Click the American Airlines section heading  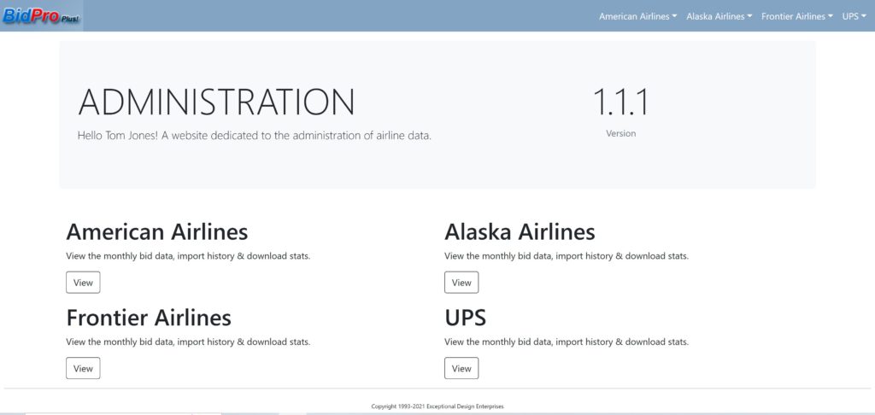tap(157, 231)
